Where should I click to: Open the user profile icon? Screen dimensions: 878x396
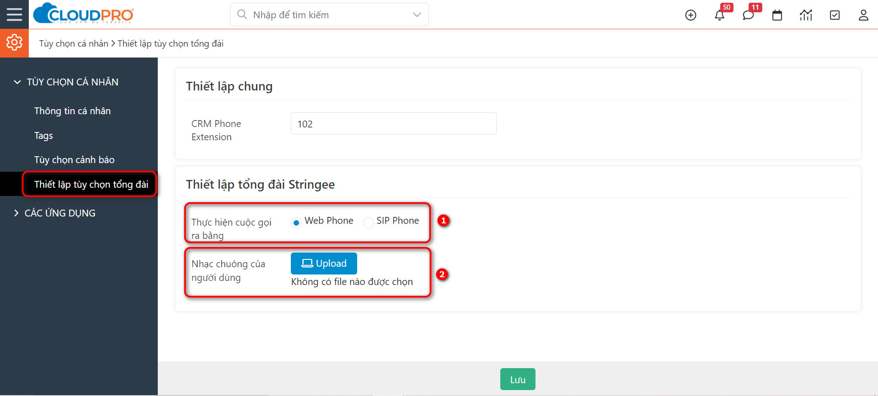[863, 16]
